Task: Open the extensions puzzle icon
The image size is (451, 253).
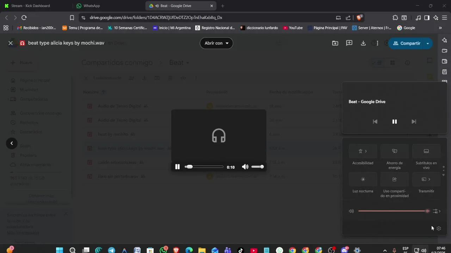Action: coord(395,18)
